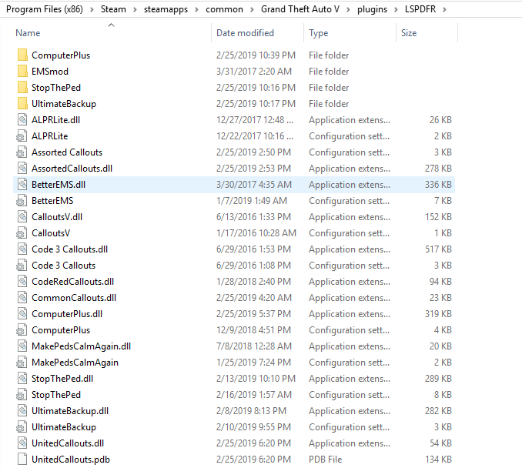The image size is (522, 468).
Task: Select the StopThePed folder icon
Action: [x=22, y=88]
